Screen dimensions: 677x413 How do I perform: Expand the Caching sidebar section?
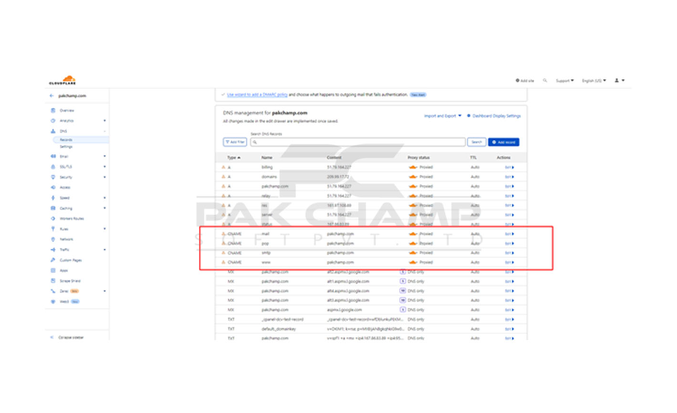(x=104, y=208)
